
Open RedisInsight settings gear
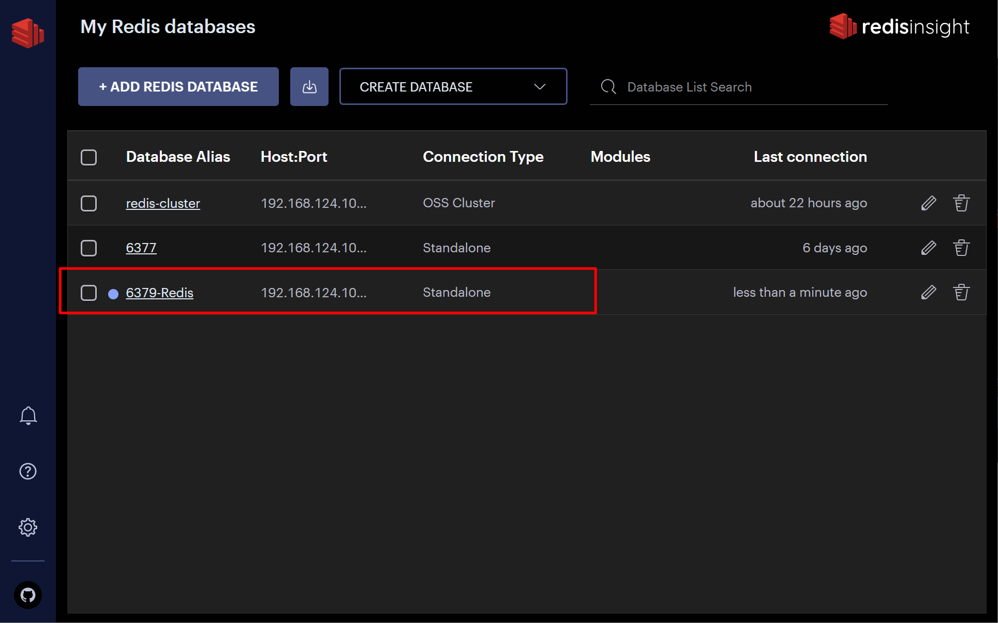tap(27, 527)
